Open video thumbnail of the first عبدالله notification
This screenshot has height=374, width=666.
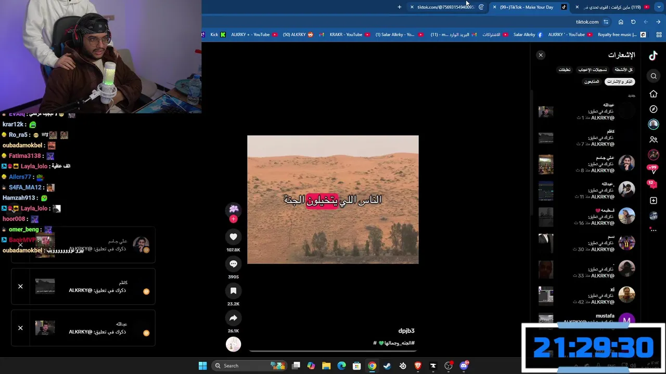click(x=546, y=112)
